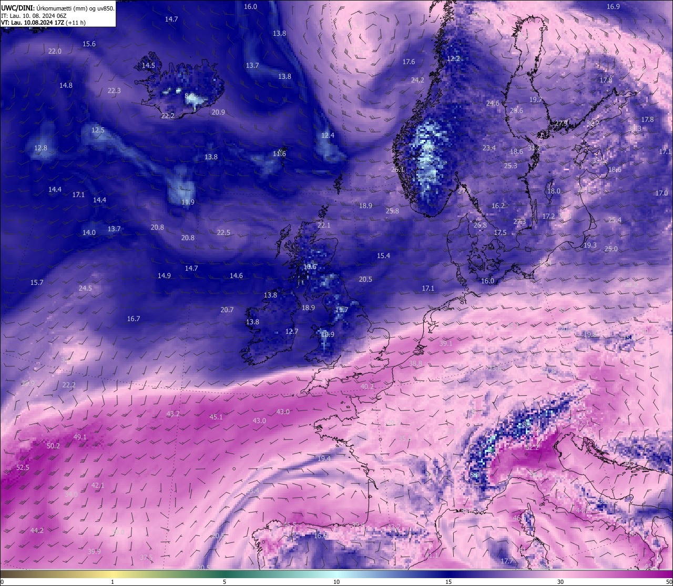Viewport: 673px width, 586px height.
Task: Click the colorbar label '30'
Action: (x=560, y=582)
